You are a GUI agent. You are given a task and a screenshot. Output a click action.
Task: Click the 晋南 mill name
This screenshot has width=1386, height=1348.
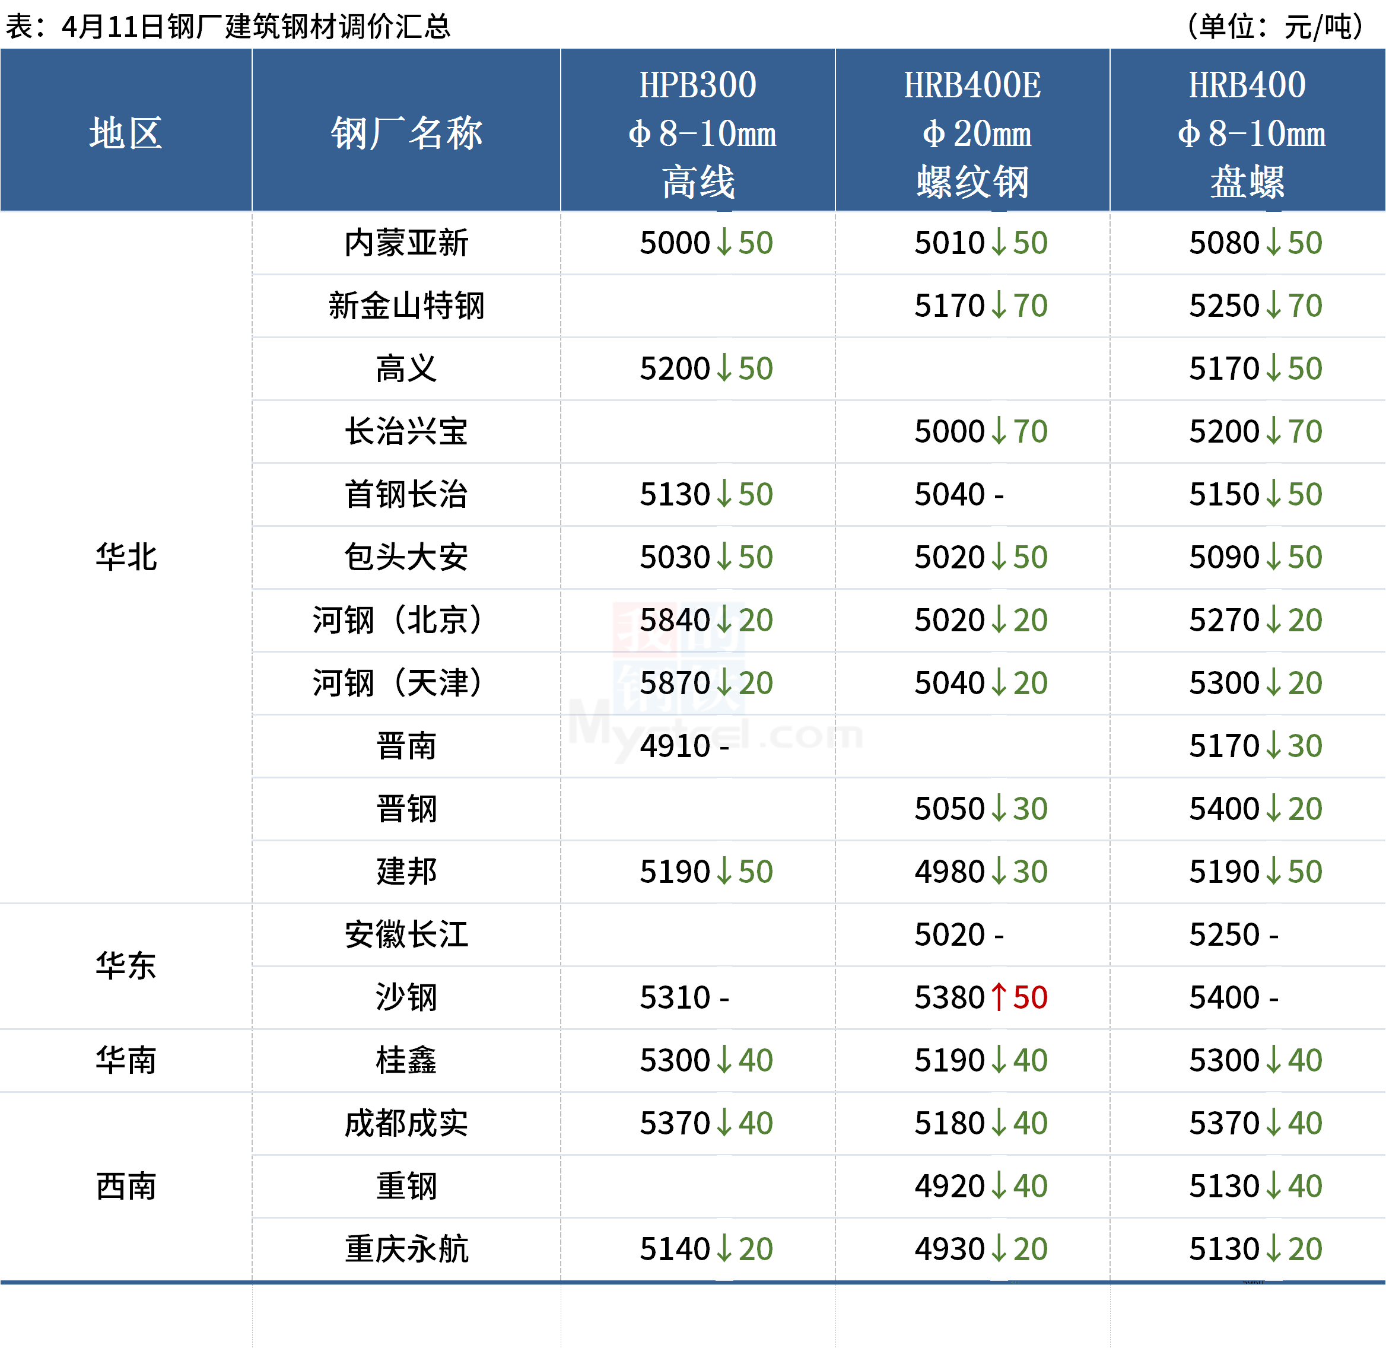[406, 746]
